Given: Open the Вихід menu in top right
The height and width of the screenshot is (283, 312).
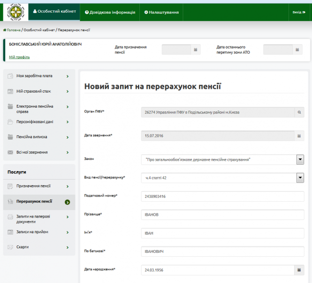Looking at the screenshot, I should pyautogui.click(x=298, y=12).
